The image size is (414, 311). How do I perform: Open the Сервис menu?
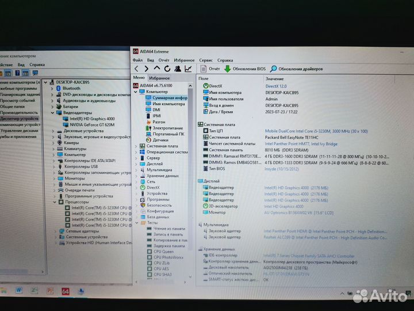click(x=206, y=60)
